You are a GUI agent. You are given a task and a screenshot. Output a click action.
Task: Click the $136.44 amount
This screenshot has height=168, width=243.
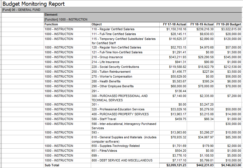[x=180, y=91]
